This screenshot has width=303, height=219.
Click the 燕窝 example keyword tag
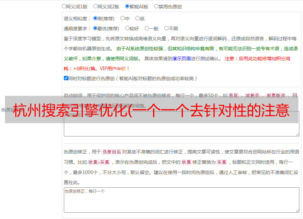(x=233, y=96)
